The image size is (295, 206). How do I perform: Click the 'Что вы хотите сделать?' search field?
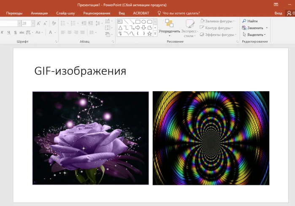tap(181, 13)
